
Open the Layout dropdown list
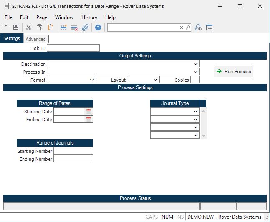pyautogui.click(x=156, y=80)
